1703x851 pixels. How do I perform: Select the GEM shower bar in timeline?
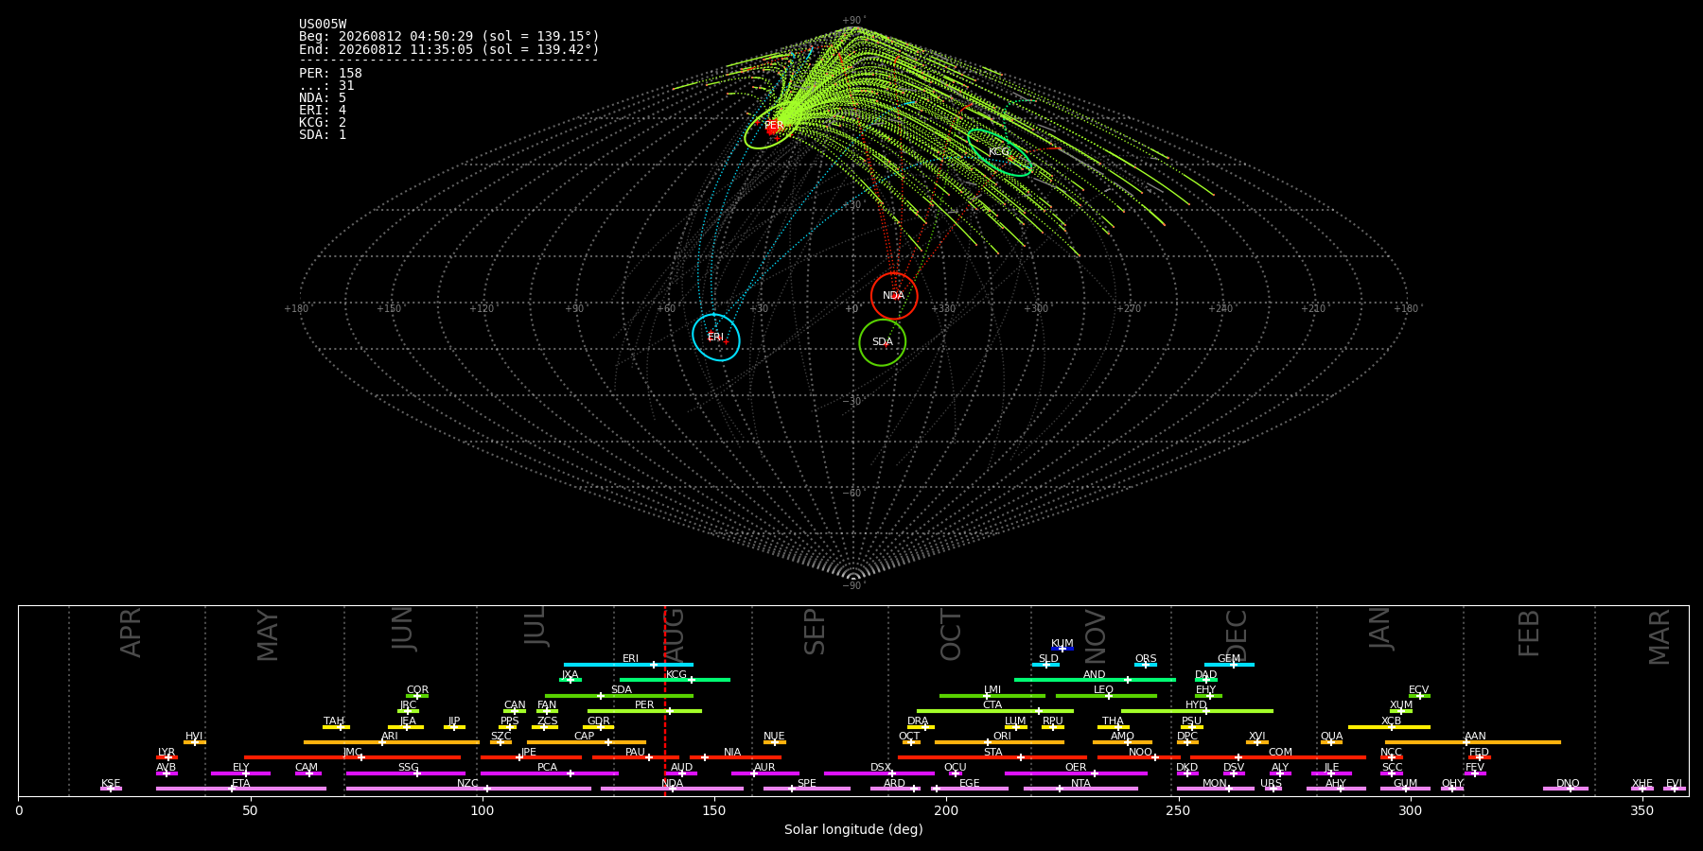click(1229, 665)
